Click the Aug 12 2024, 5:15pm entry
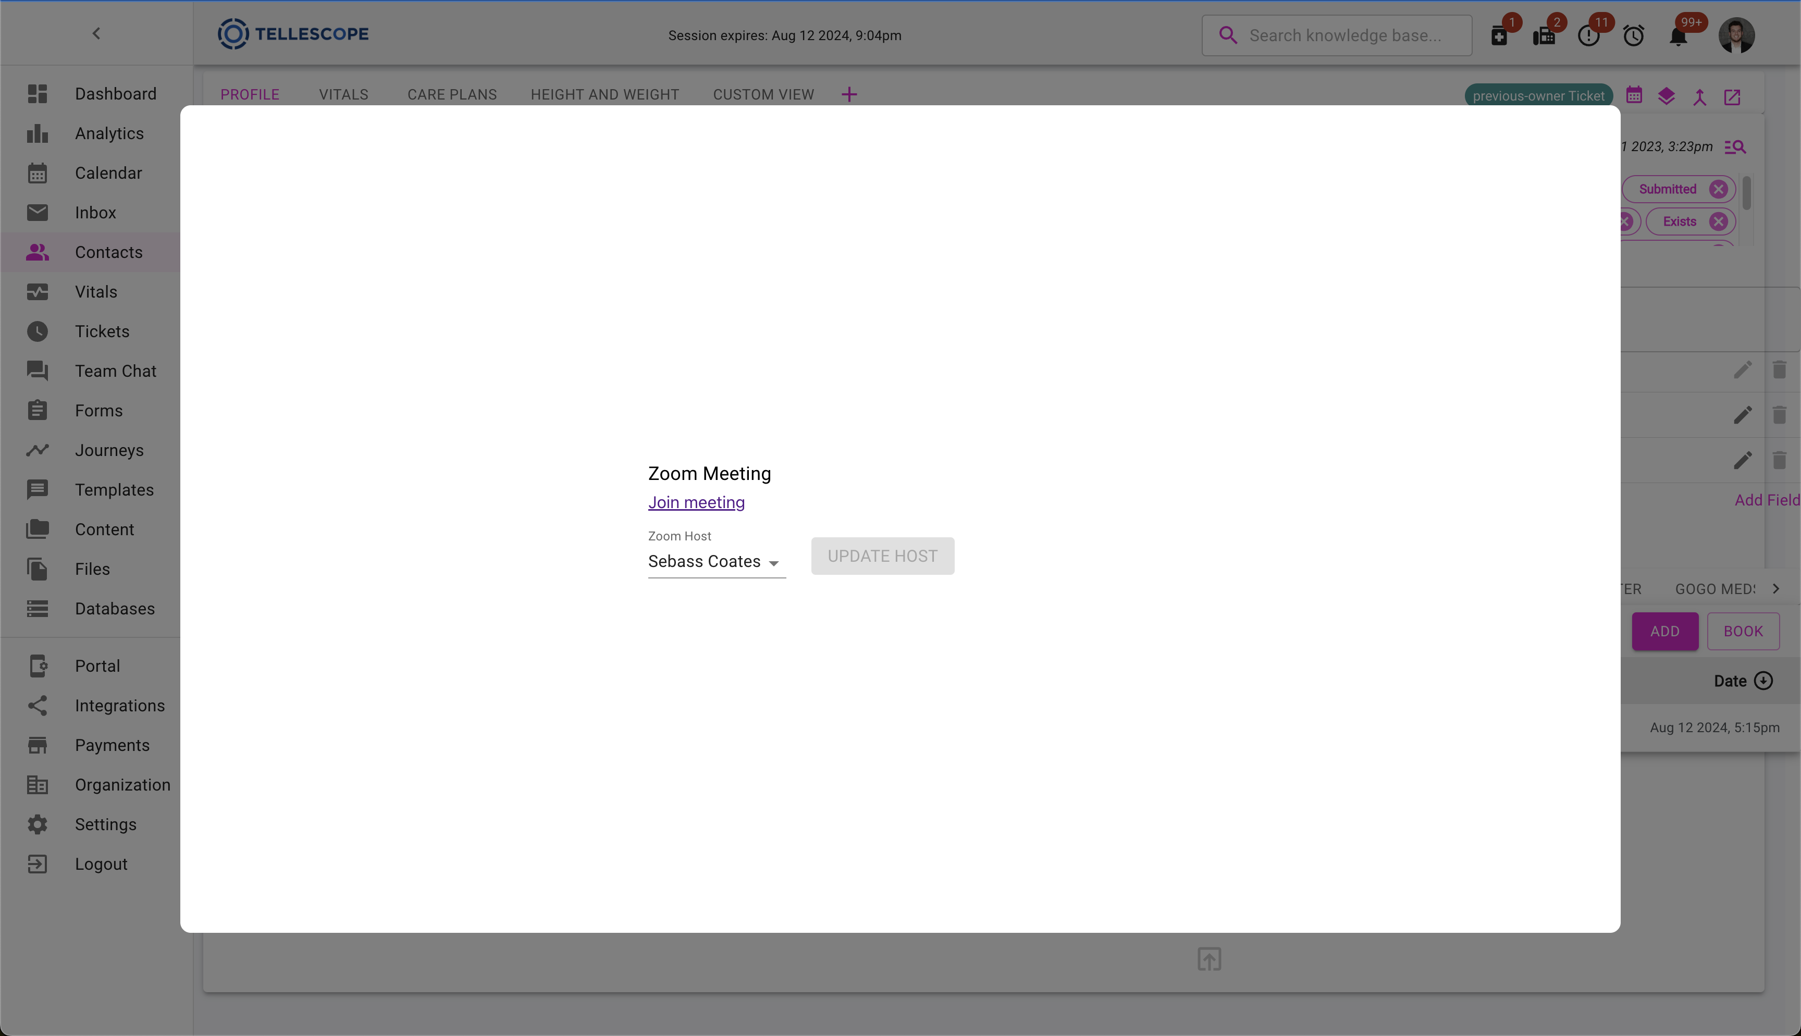1801x1036 pixels. [1714, 727]
